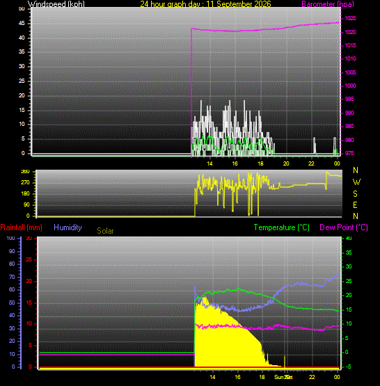380x386 pixels.
Task: Select the E compass letter
Action: (x=355, y=205)
